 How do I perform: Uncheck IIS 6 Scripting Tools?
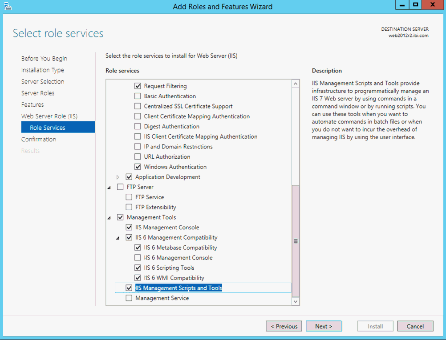tap(138, 268)
